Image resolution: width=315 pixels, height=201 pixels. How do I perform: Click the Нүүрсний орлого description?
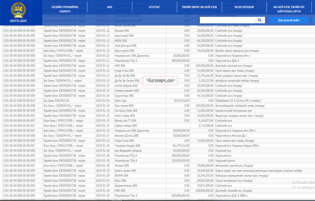tap(225, 160)
